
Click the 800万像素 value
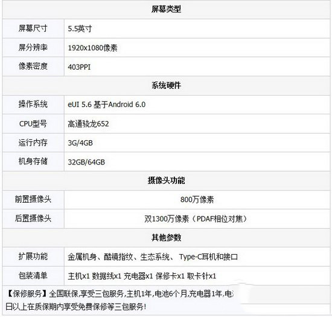coord(197,200)
